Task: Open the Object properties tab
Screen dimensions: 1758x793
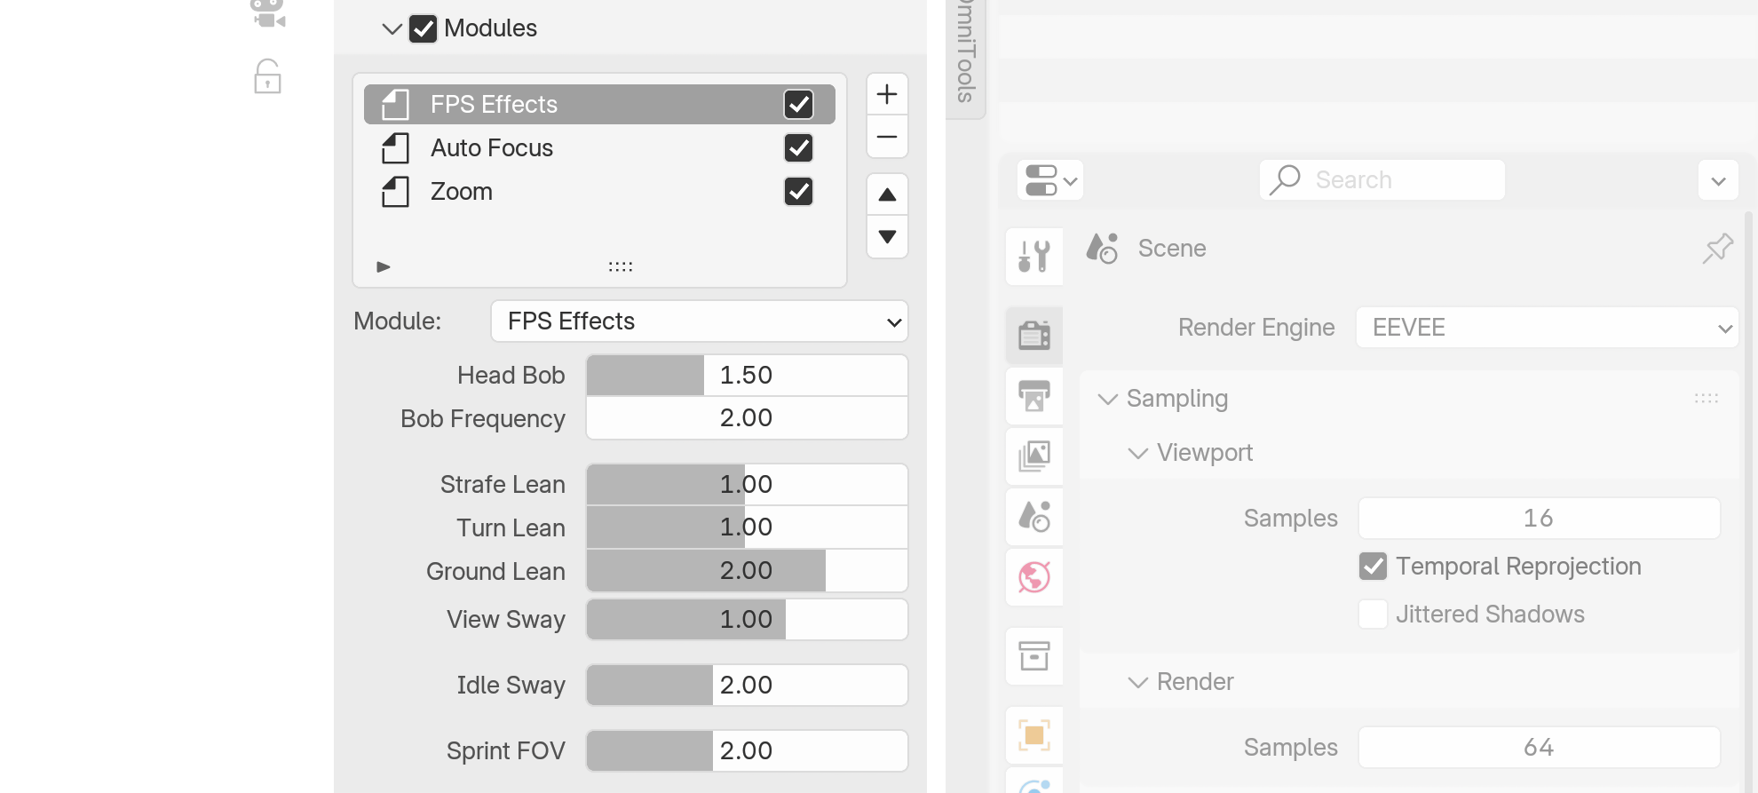Action: click(1034, 735)
